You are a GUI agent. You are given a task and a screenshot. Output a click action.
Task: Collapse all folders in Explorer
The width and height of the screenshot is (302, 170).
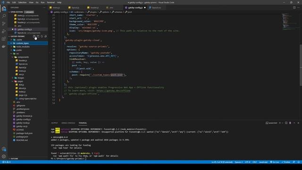(46, 36)
